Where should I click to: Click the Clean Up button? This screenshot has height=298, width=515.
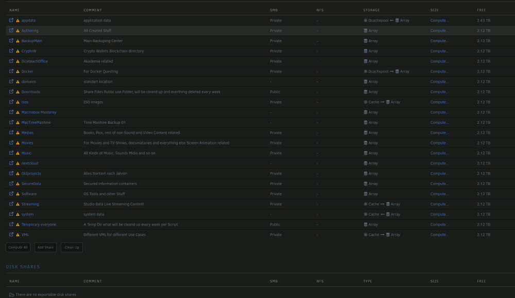[x=72, y=248]
